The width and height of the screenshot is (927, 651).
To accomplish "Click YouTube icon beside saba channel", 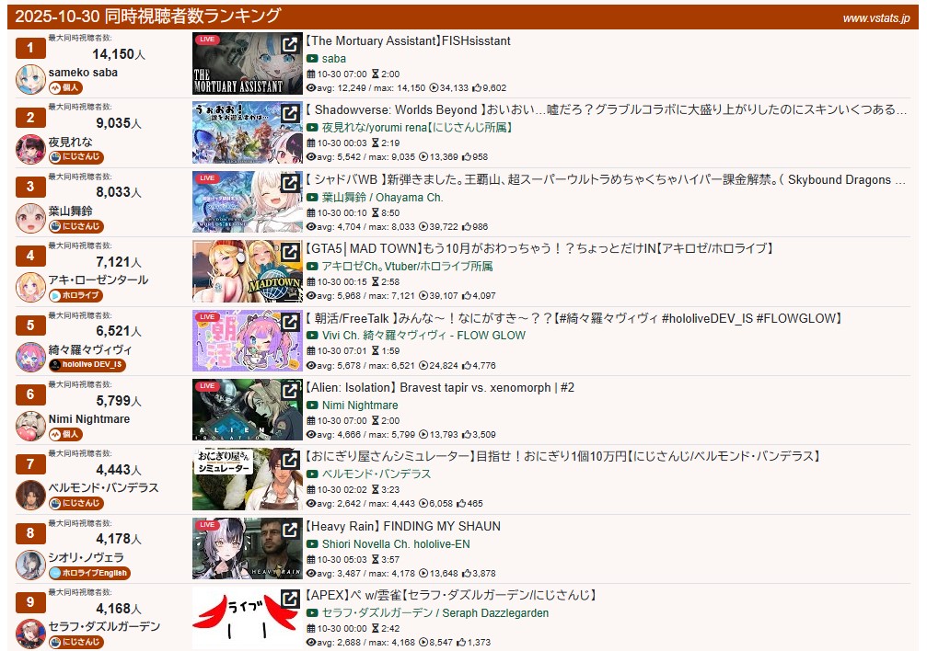I will coord(312,59).
